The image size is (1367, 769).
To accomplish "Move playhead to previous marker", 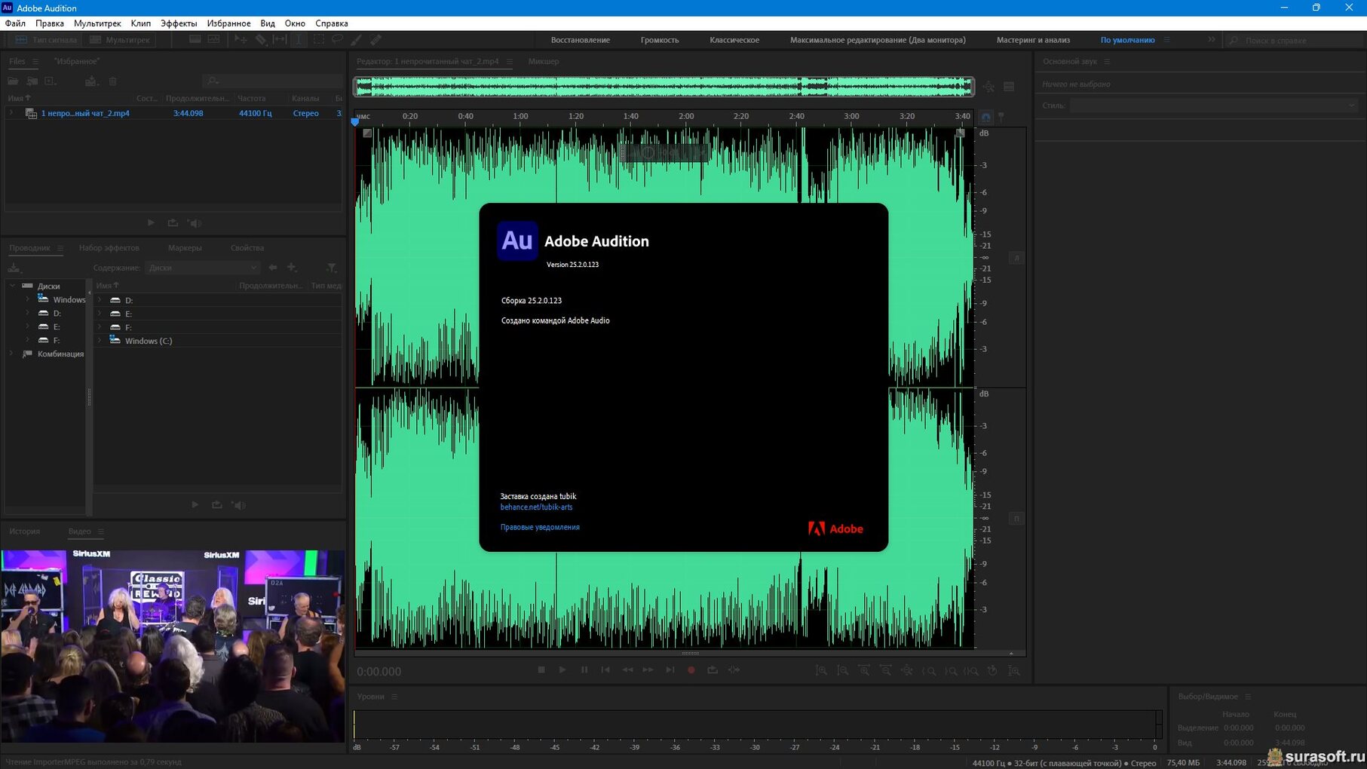I will point(605,669).
